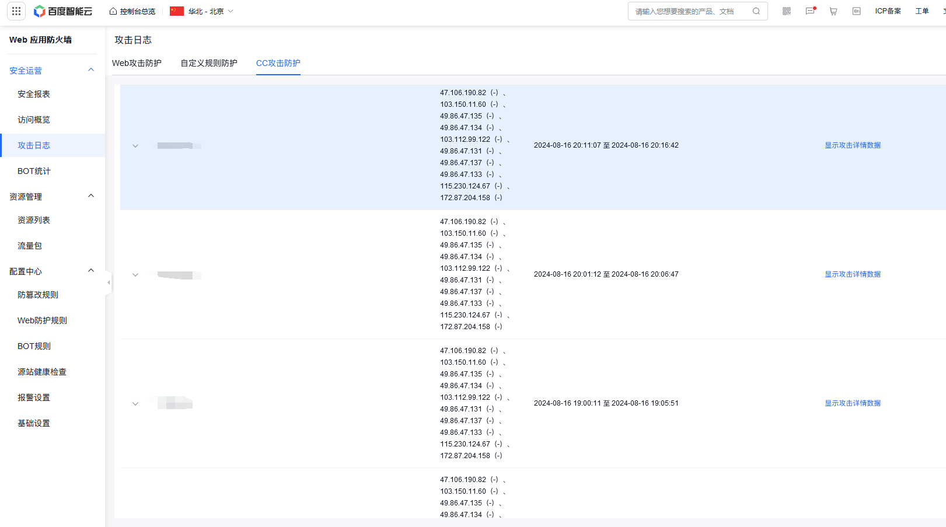This screenshot has height=527, width=946.
Task: Open 基础设置 in the sidebar
Action: click(x=34, y=423)
